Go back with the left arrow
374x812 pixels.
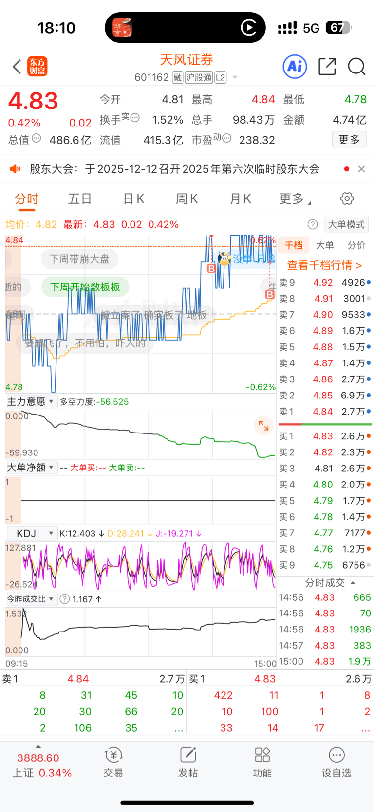[x=17, y=67]
